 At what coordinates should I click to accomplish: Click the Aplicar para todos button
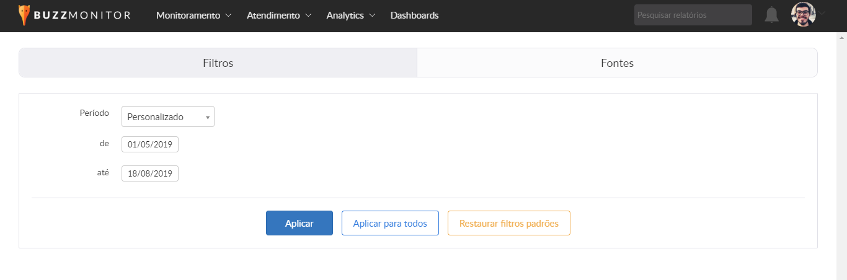coord(390,224)
